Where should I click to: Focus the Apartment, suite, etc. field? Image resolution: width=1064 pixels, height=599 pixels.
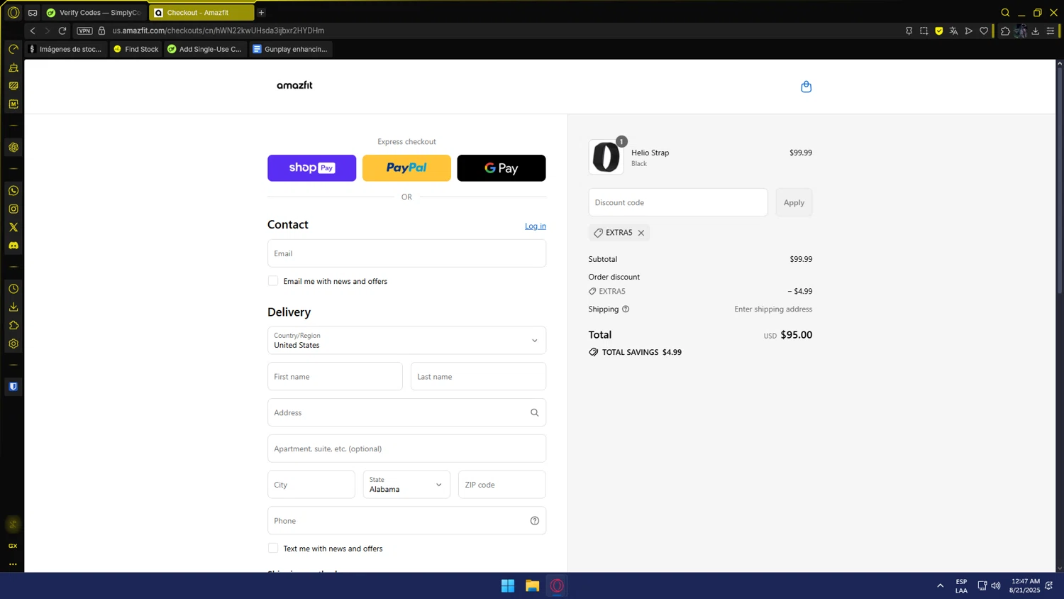[x=406, y=449]
